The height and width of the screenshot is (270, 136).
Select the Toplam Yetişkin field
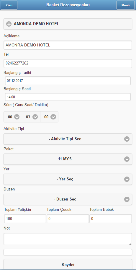[25, 219]
